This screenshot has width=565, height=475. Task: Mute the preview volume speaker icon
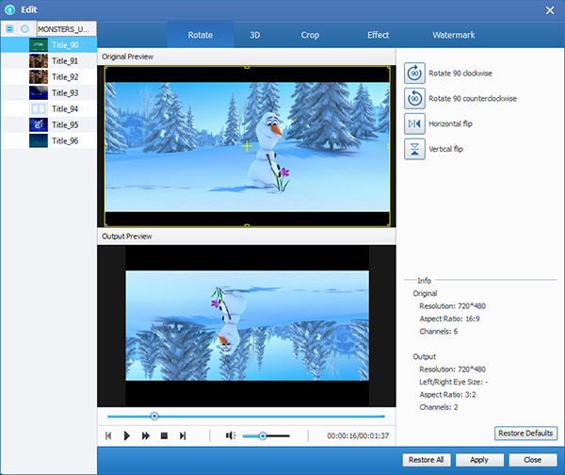pos(231,435)
